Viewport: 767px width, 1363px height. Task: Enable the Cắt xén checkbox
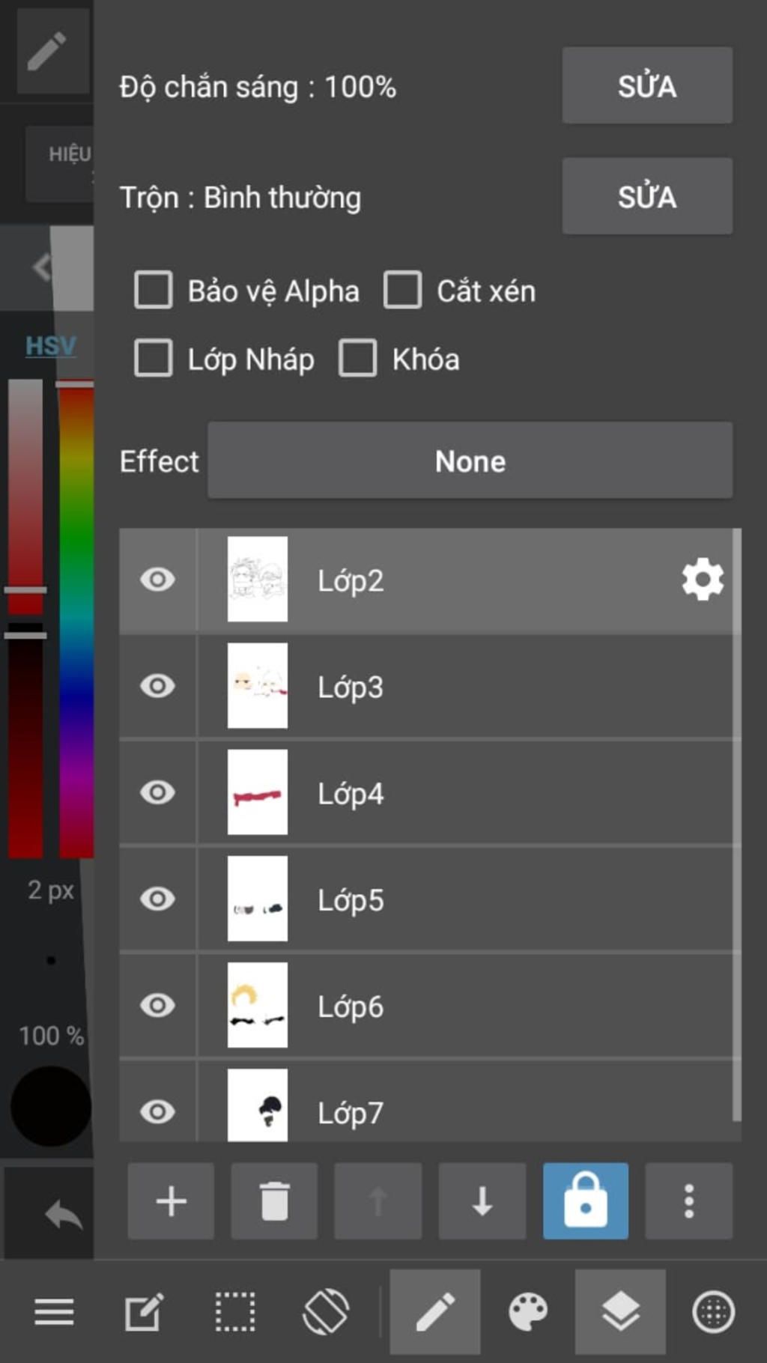point(403,290)
